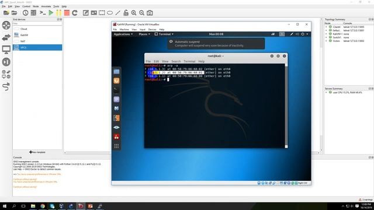This screenshot has width=374, height=210.
Task: Click GNS3 workspace horizontal scrollbar
Action: point(192,153)
